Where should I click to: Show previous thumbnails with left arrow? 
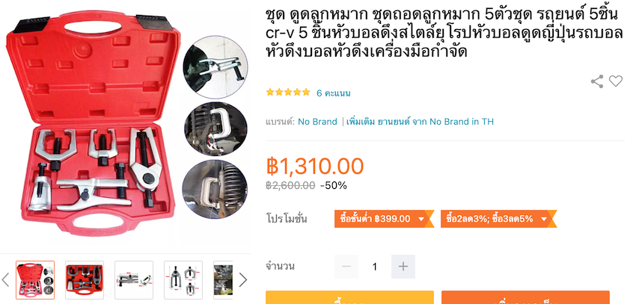point(6,280)
